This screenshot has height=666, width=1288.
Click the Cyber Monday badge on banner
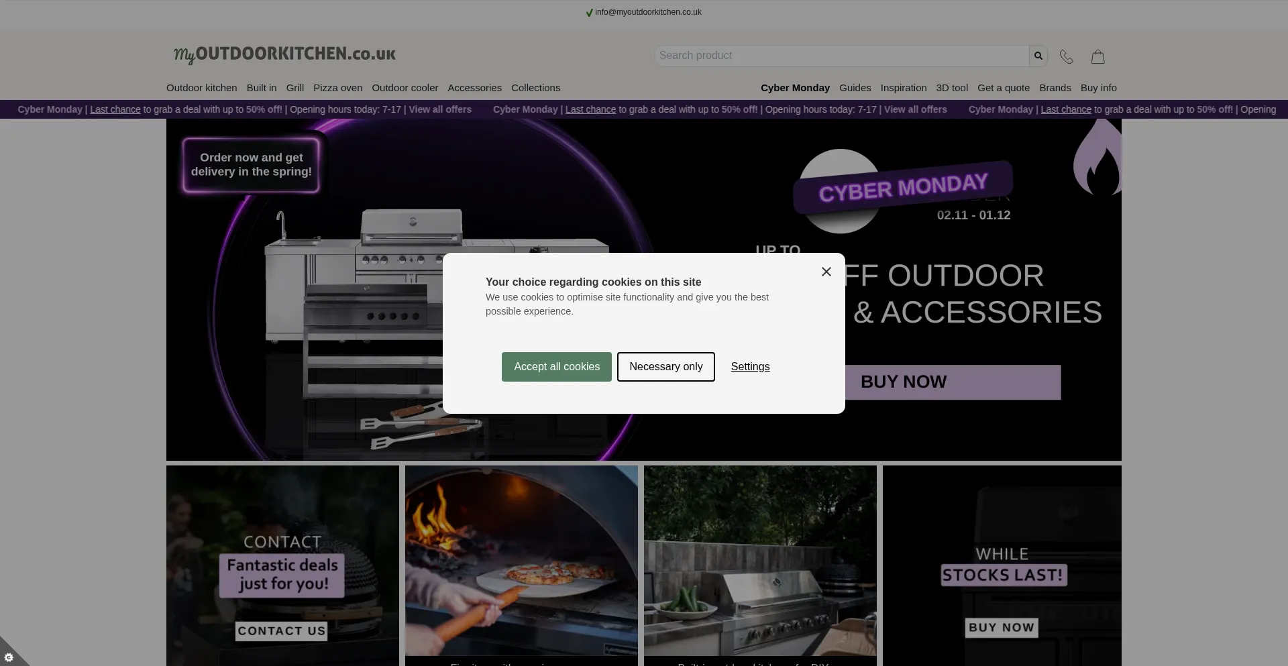(x=902, y=188)
